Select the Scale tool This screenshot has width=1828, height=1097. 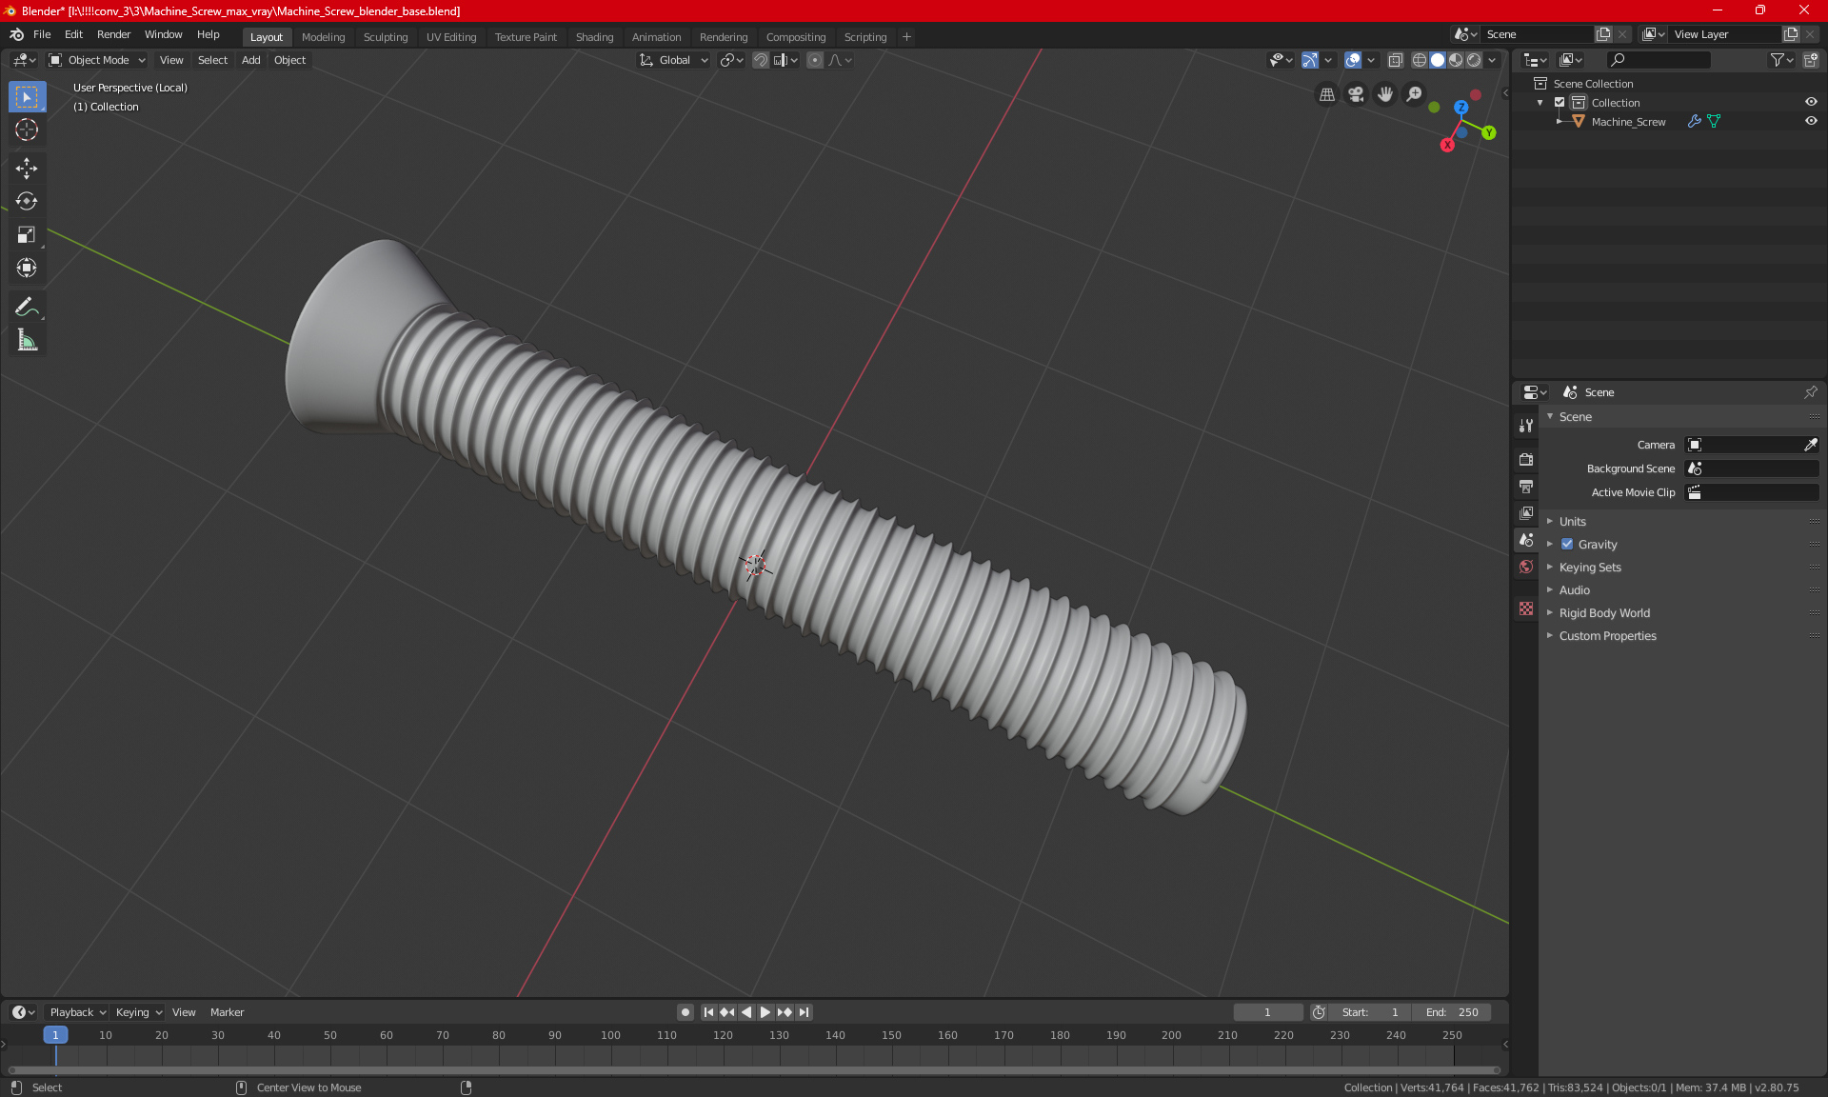[x=27, y=234]
